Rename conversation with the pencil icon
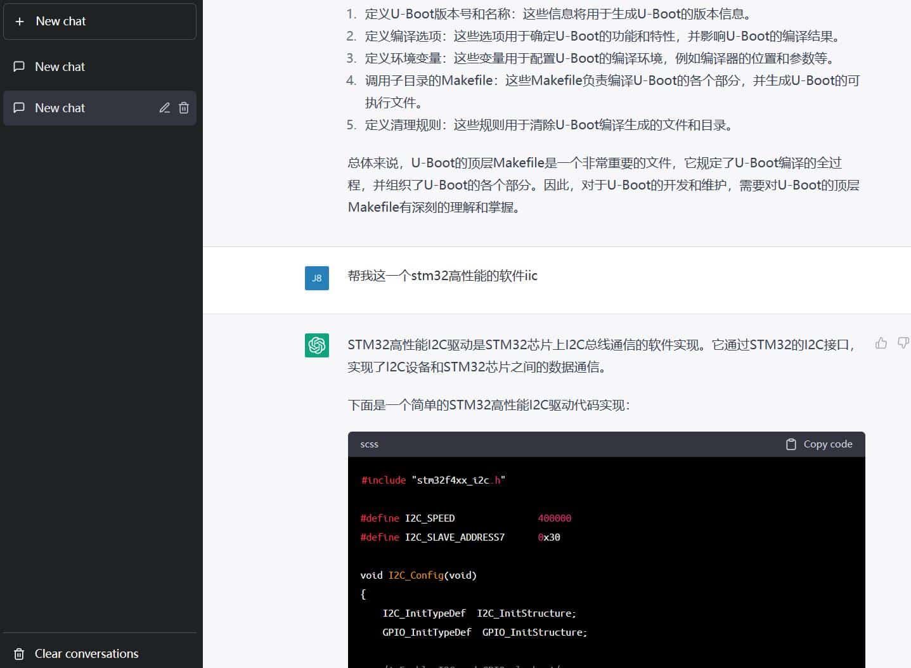Image resolution: width=911 pixels, height=668 pixels. [165, 108]
